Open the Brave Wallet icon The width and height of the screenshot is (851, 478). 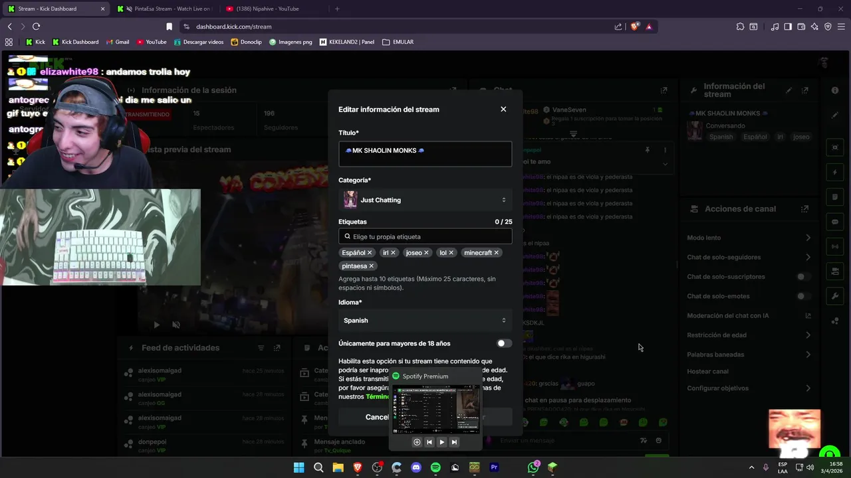[801, 27]
